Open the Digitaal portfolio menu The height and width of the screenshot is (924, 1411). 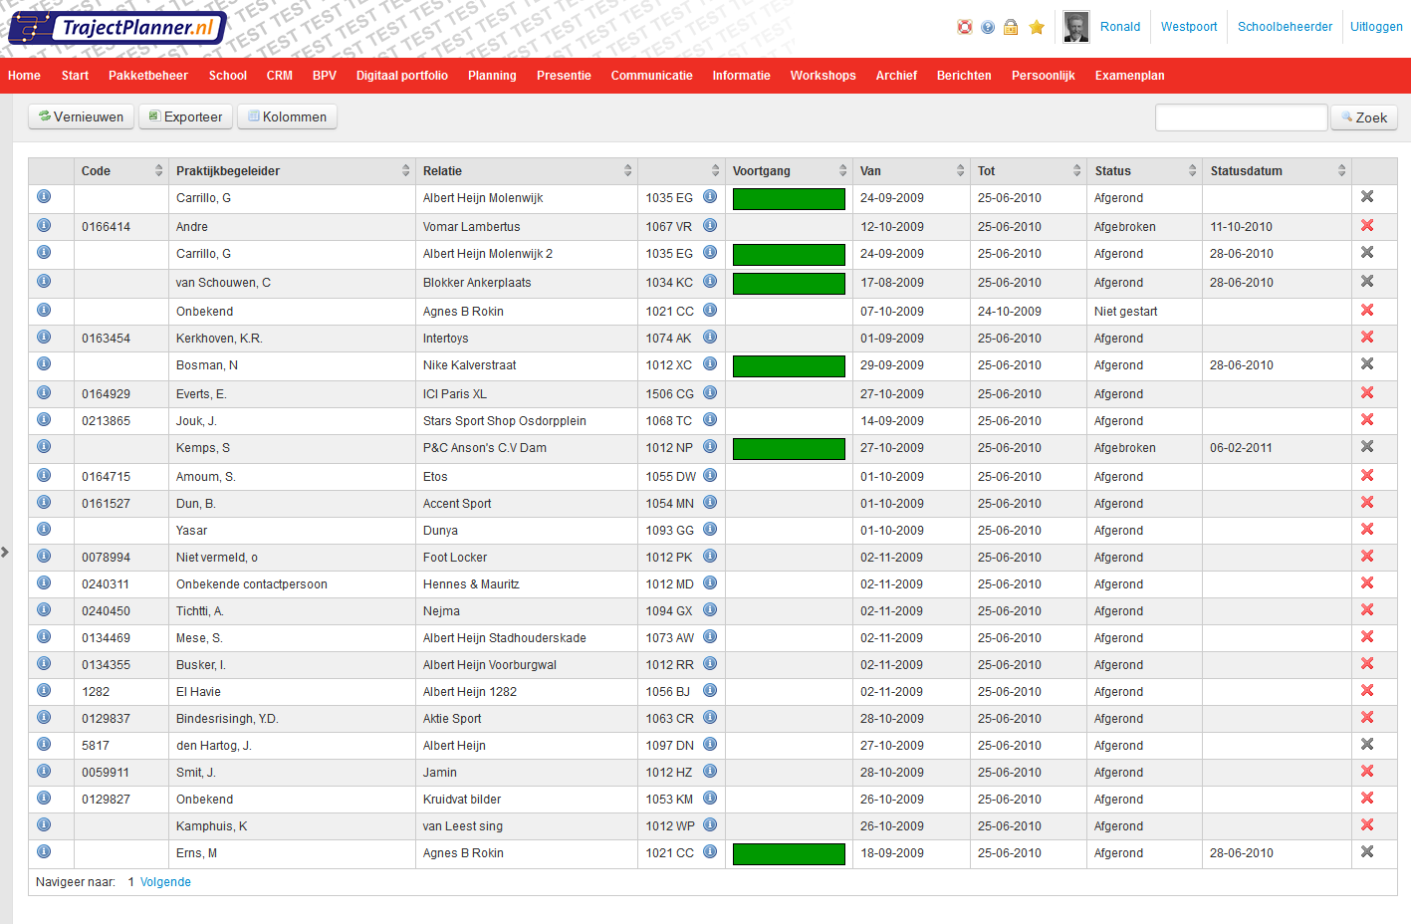[402, 76]
